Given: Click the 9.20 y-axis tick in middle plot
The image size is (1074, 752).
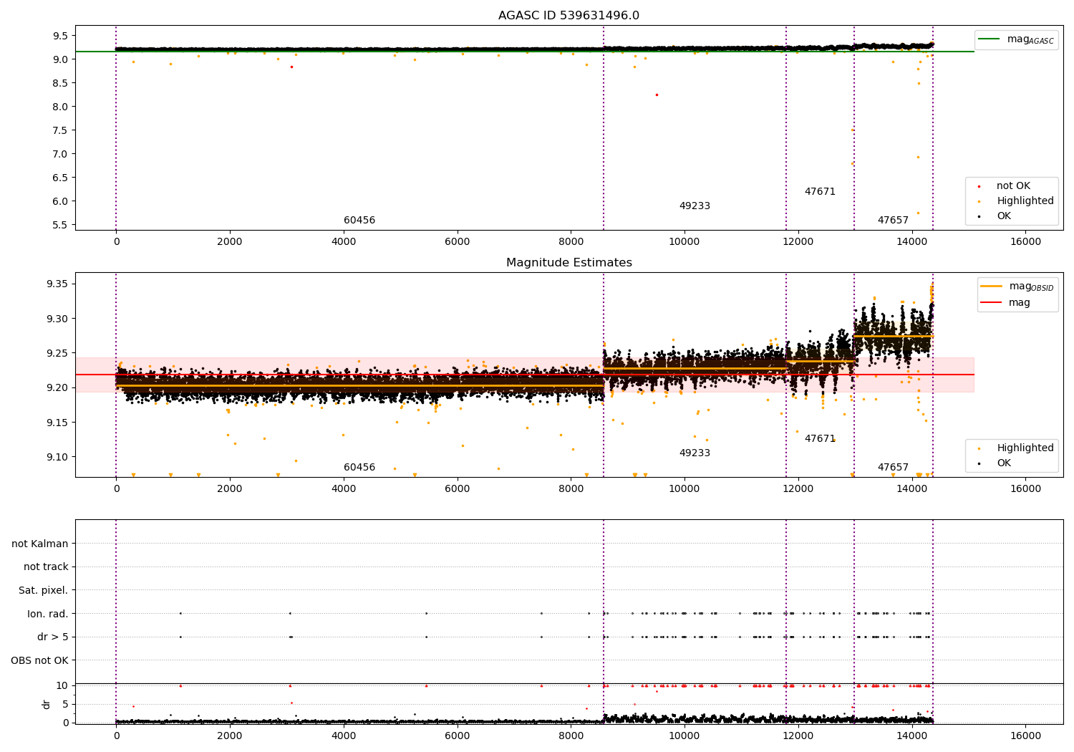Looking at the screenshot, I should point(58,387).
